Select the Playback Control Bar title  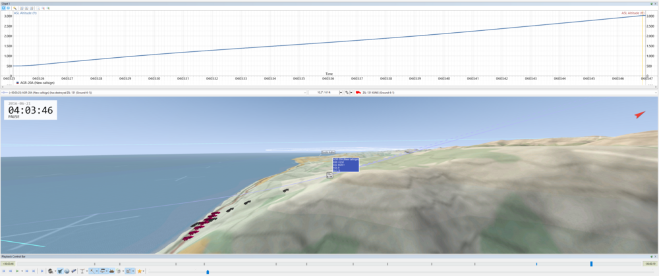[13, 256]
